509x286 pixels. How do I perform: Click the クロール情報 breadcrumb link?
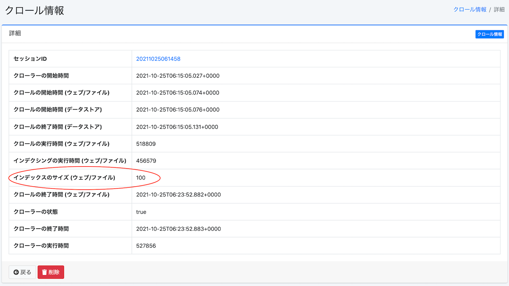470,10
